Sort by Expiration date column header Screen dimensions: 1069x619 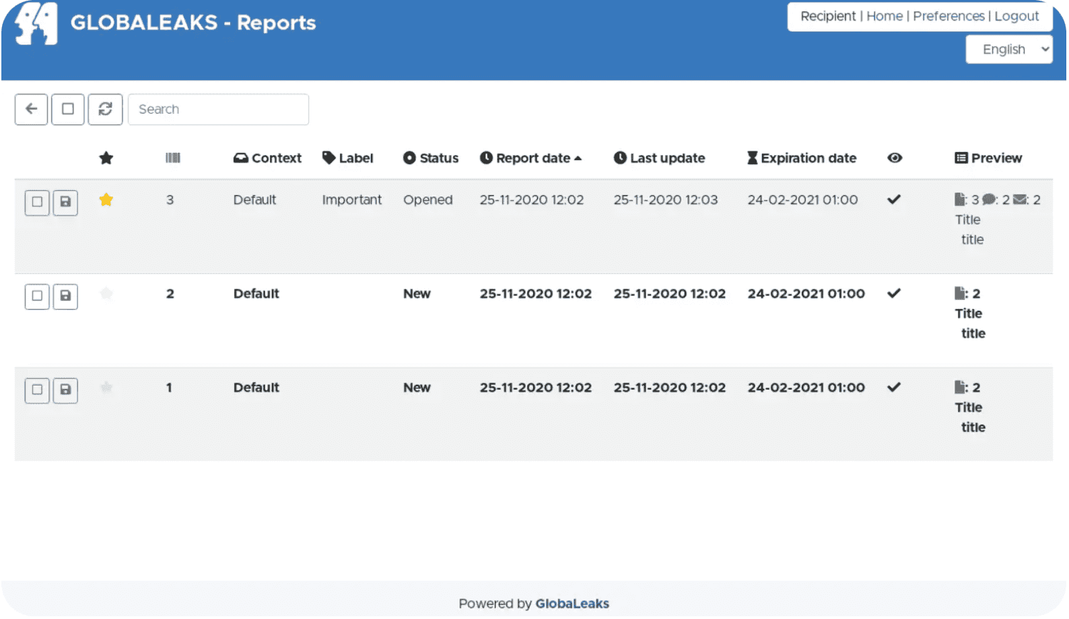point(808,158)
